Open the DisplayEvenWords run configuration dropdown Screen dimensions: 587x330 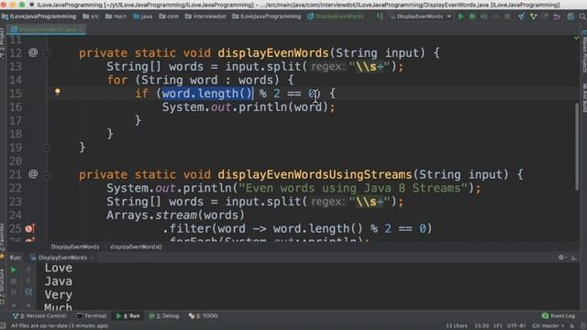pos(420,16)
